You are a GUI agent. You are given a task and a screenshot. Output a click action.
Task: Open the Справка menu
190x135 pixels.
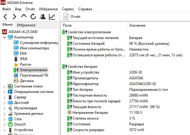tap(85, 9)
